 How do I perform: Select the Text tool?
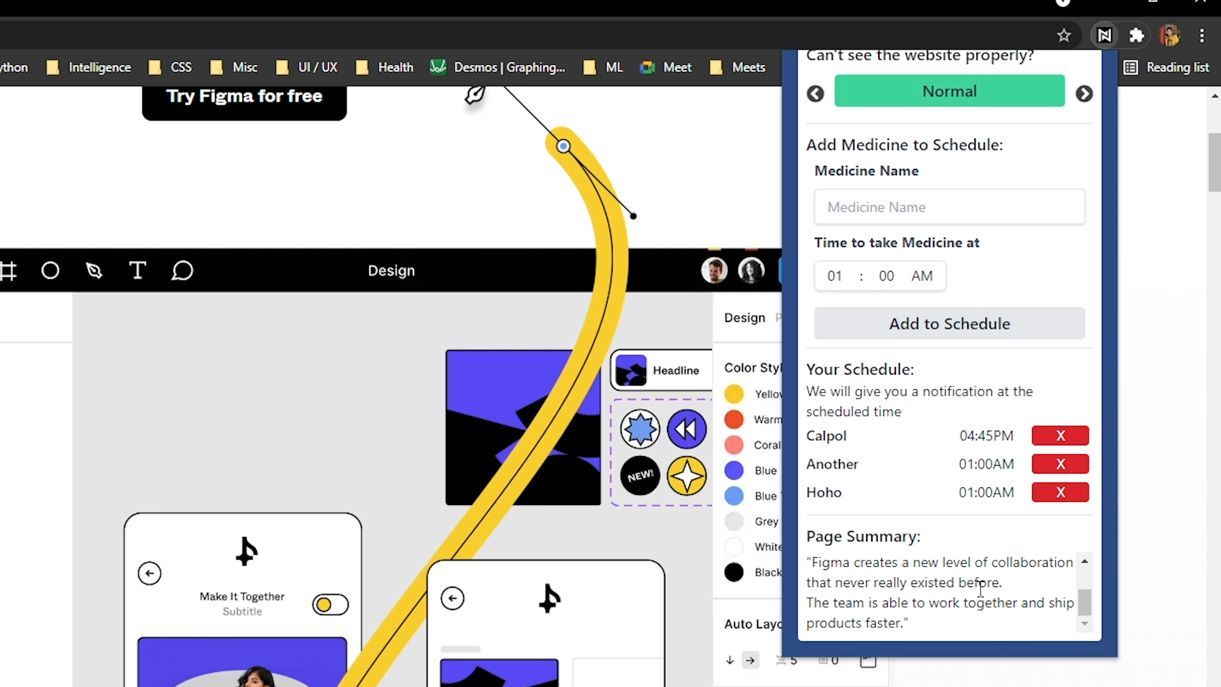click(x=137, y=271)
